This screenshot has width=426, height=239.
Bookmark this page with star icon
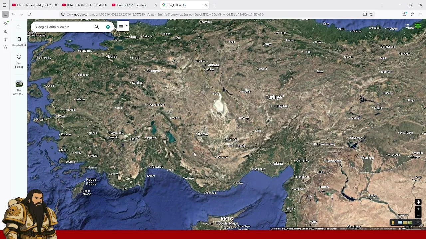[x=371, y=14]
